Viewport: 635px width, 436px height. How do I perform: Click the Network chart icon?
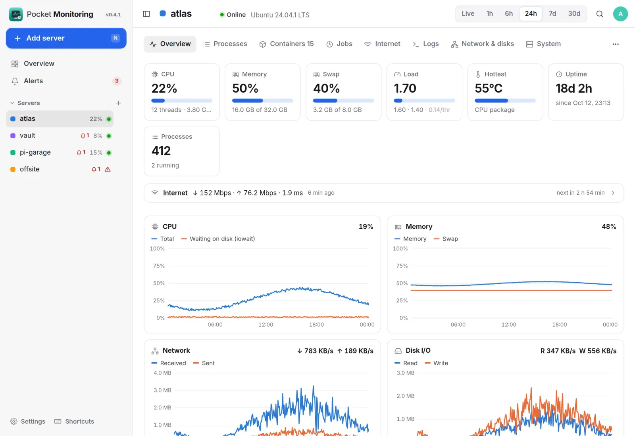pyautogui.click(x=155, y=351)
